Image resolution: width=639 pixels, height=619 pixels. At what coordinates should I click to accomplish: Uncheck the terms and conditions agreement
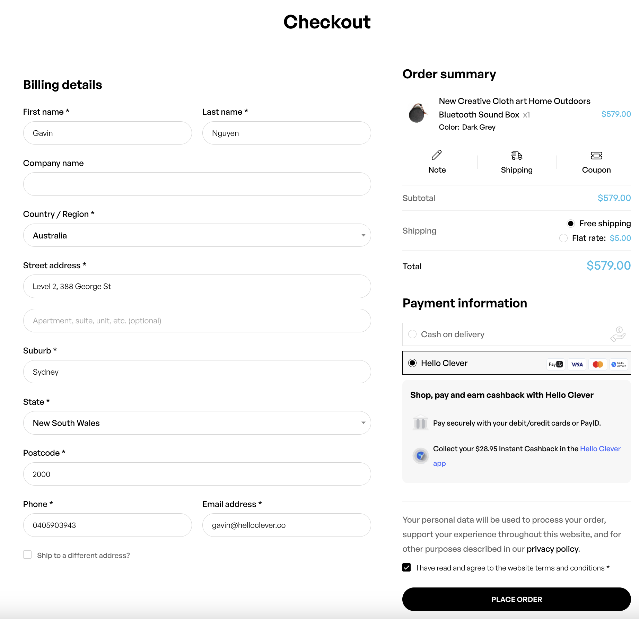(x=406, y=567)
